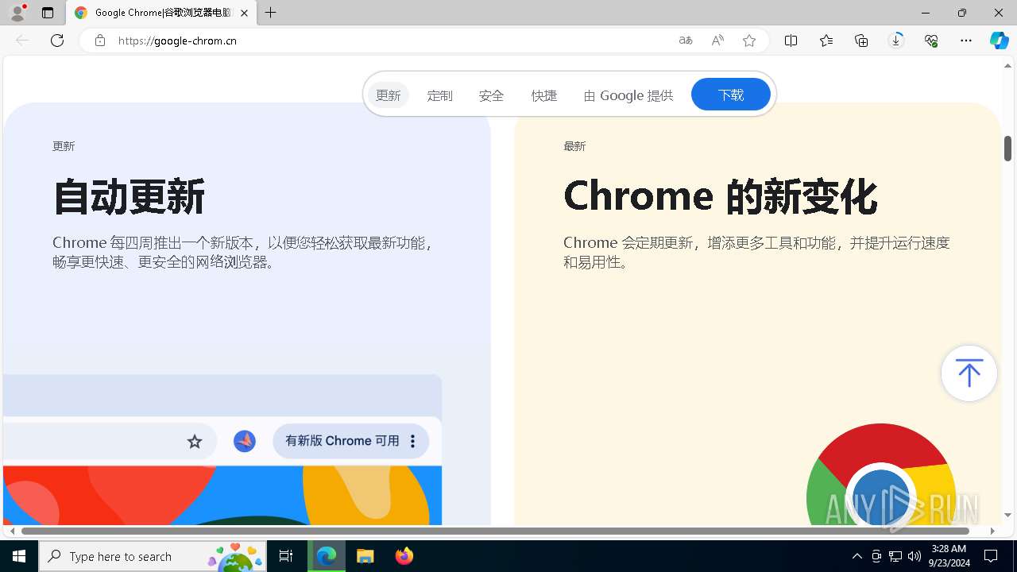This screenshot has width=1017, height=572.
Task: Click the scroll down arrow
Action: pos(1007,516)
